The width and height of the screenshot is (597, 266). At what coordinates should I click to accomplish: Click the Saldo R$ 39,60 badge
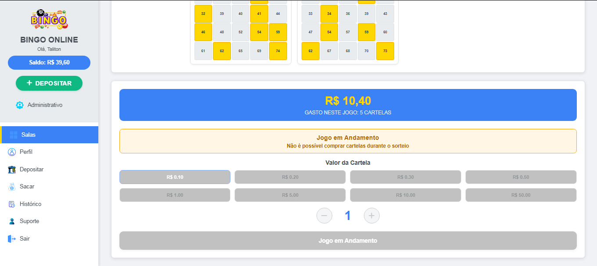49,62
